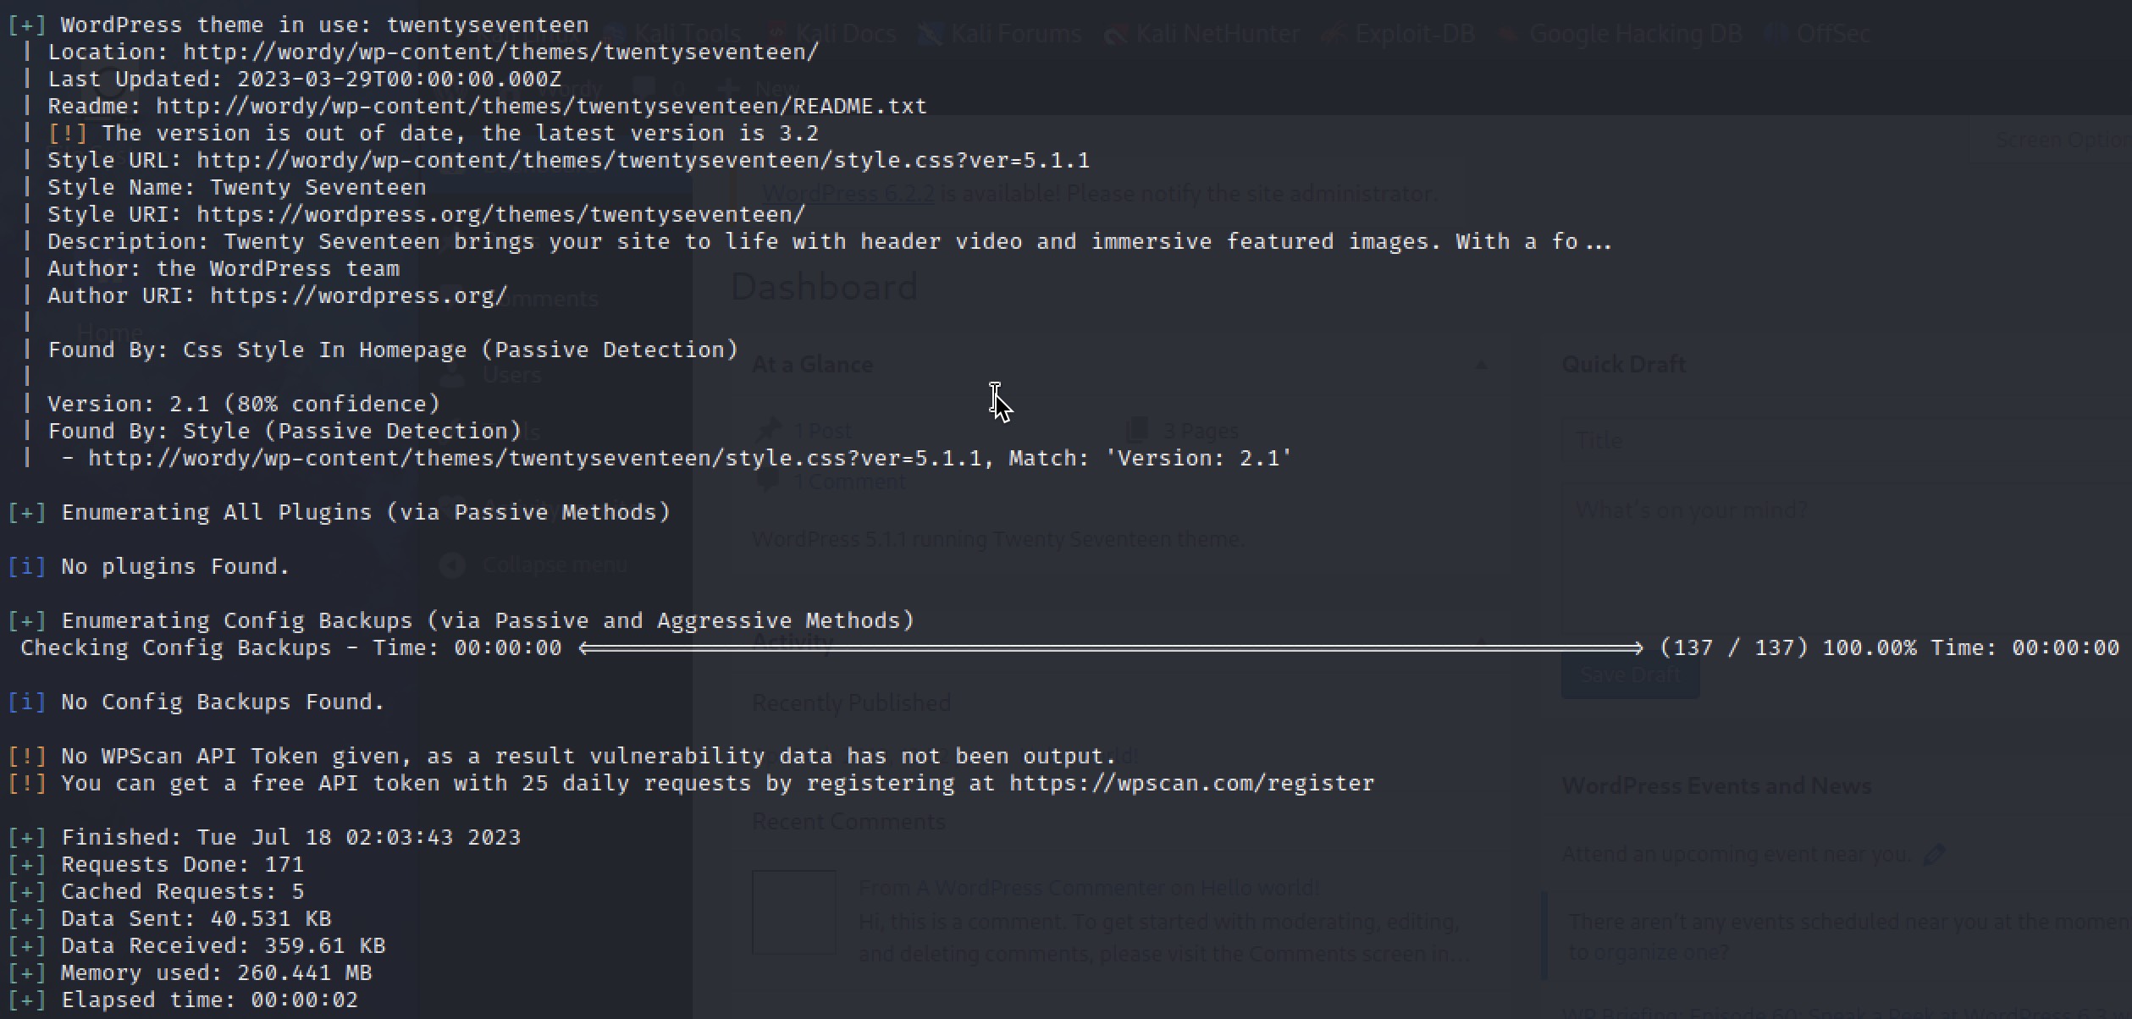2132x1019 pixels.
Task: Click the No plugins Found message
Action: tap(175, 567)
